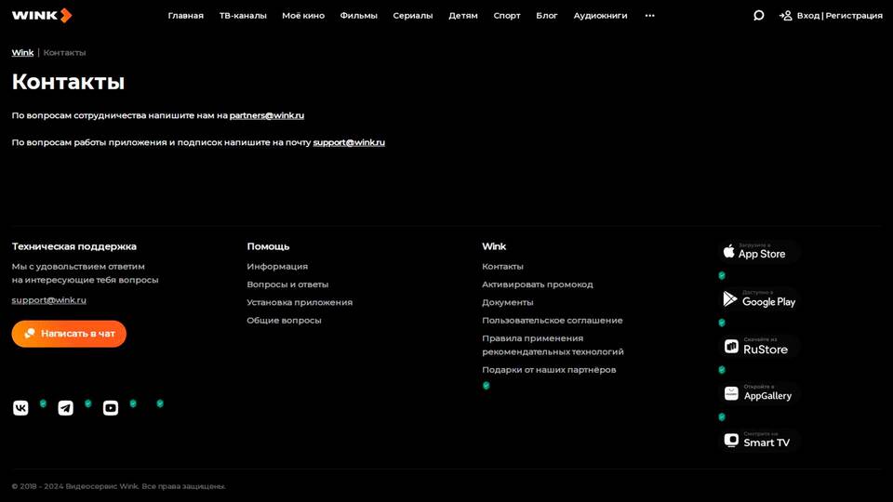Open Фильмы section
This screenshot has height=502, width=893.
point(359,16)
